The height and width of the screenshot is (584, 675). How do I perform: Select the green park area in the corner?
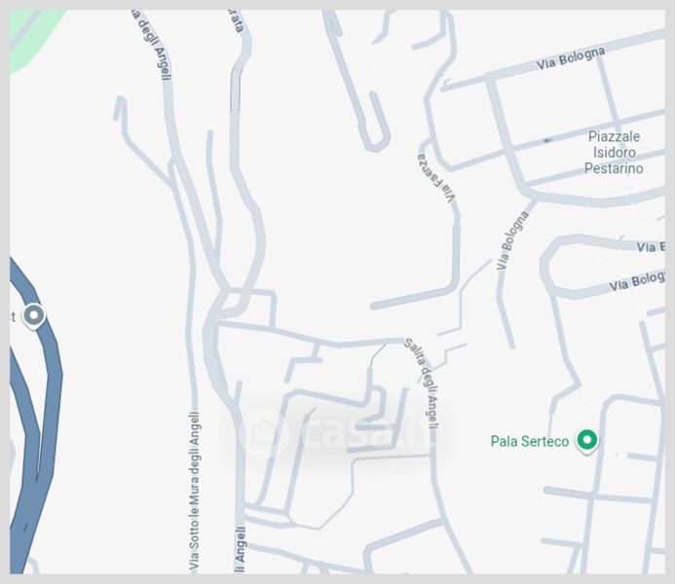pos(33,37)
